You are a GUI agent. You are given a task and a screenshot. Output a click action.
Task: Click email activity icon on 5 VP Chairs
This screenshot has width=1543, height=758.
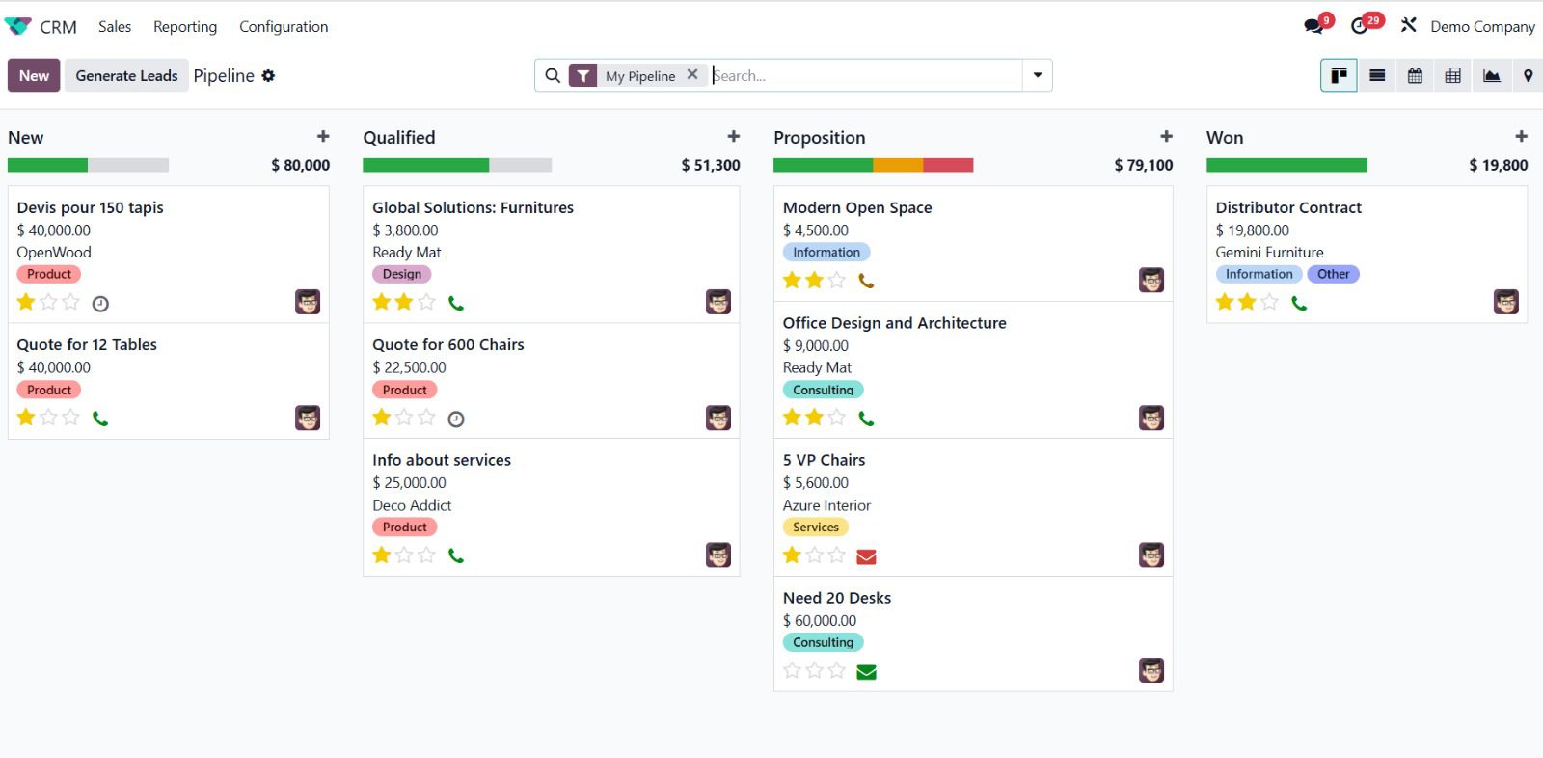866,556
